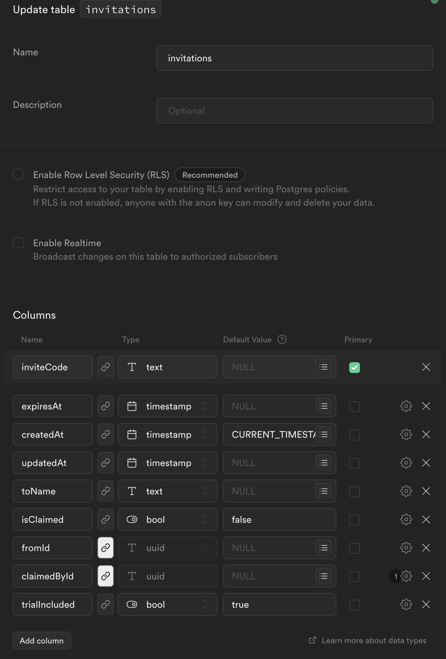The image size is (446, 659).
Task: Mark expiresAt as primary key
Action: [x=355, y=406]
